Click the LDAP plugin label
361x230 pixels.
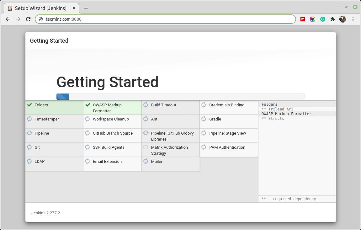tap(40, 161)
